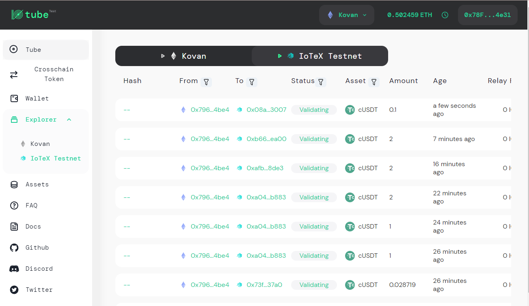The height and width of the screenshot is (306, 529).
Task: Switch to the Kovan tab
Action: [184, 56]
